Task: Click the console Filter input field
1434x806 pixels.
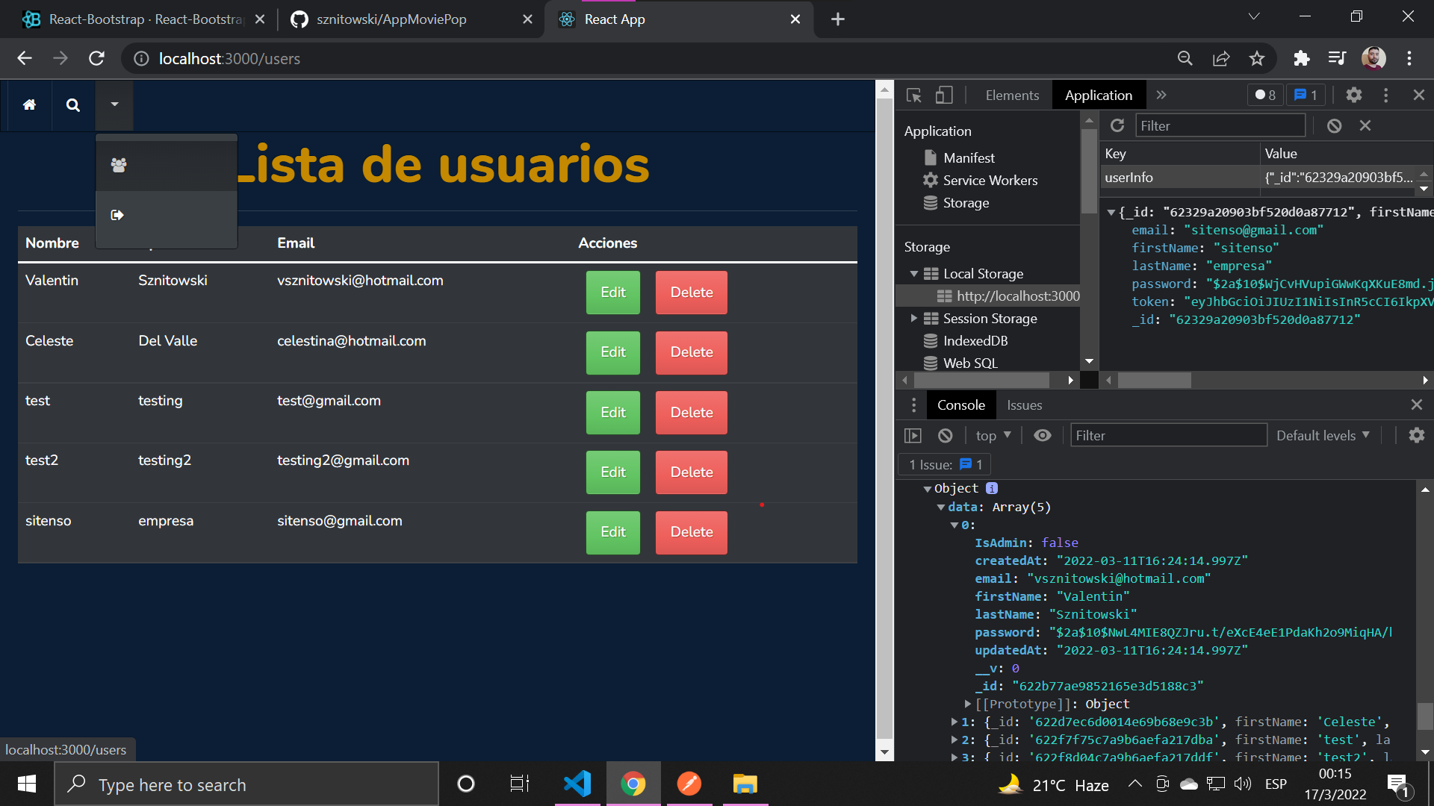Action: [x=1167, y=435]
